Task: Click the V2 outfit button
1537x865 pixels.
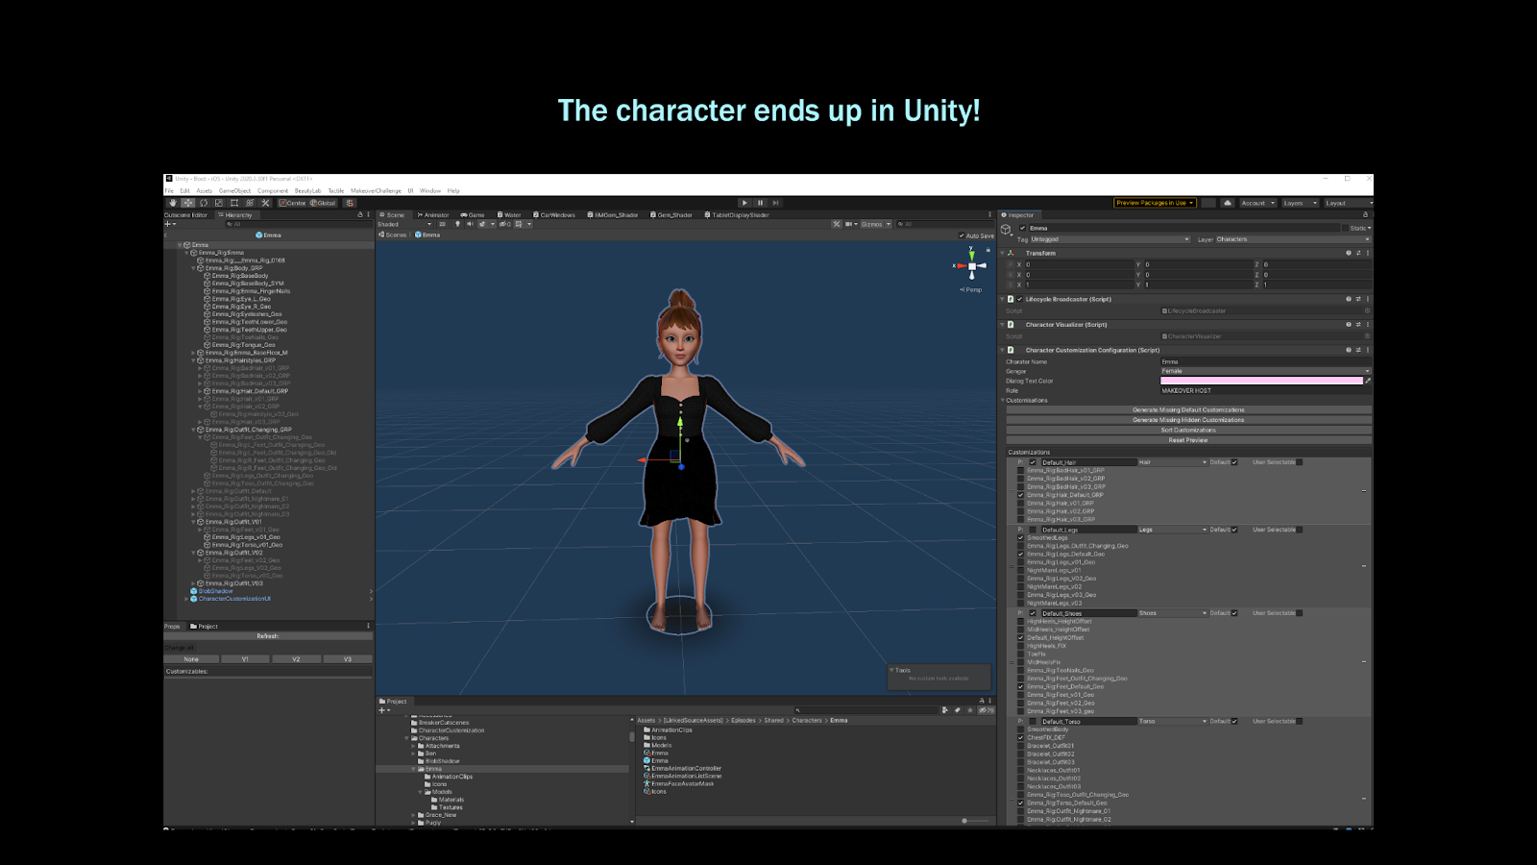Action: click(x=296, y=659)
